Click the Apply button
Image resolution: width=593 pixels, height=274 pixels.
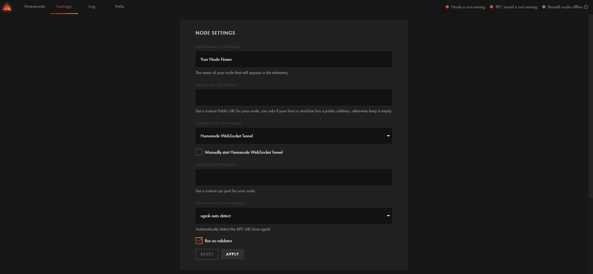[x=232, y=254]
